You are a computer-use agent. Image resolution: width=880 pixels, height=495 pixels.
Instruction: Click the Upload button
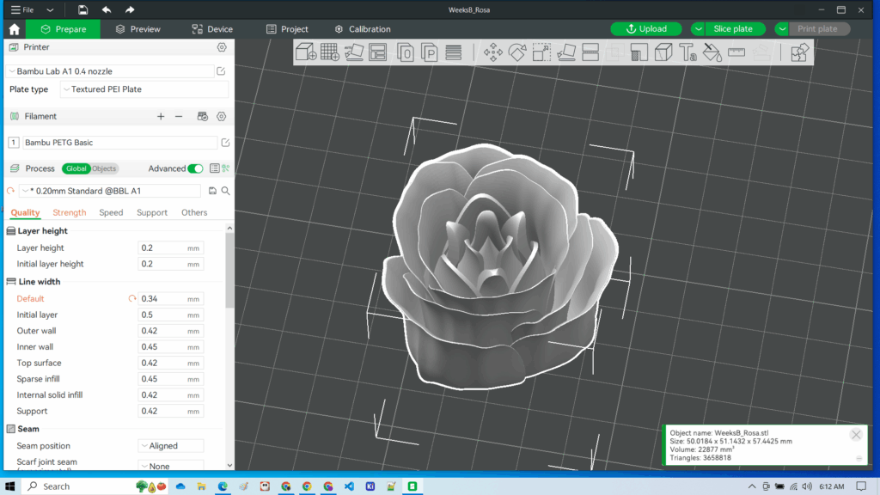click(x=646, y=28)
